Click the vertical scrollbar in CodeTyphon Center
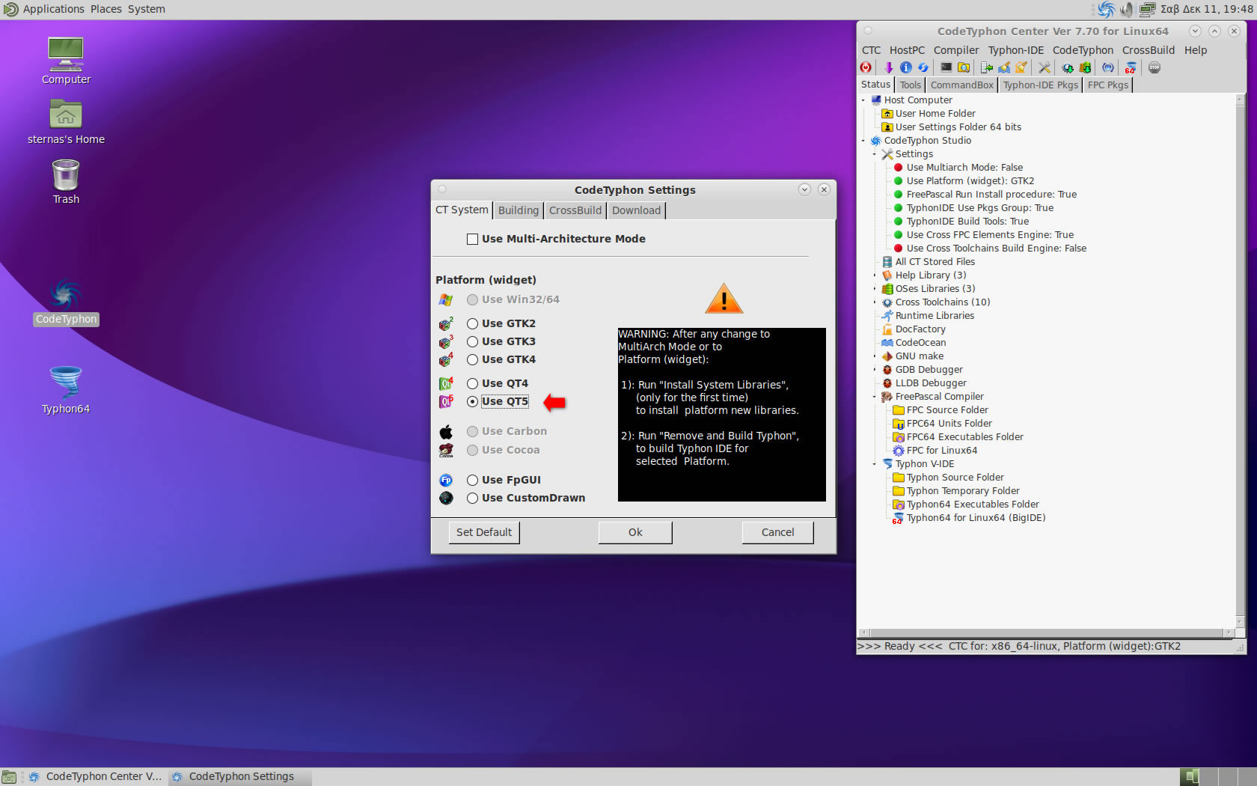This screenshot has height=786, width=1257. pyautogui.click(x=1240, y=361)
